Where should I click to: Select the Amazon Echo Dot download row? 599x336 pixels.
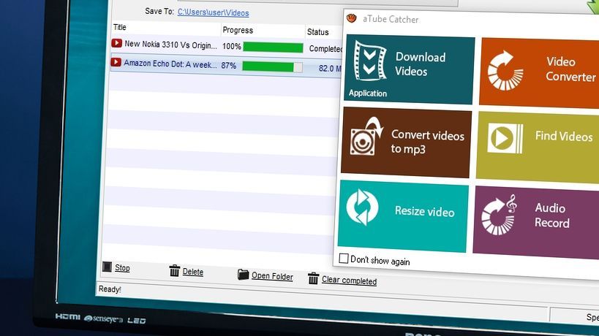click(x=226, y=66)
